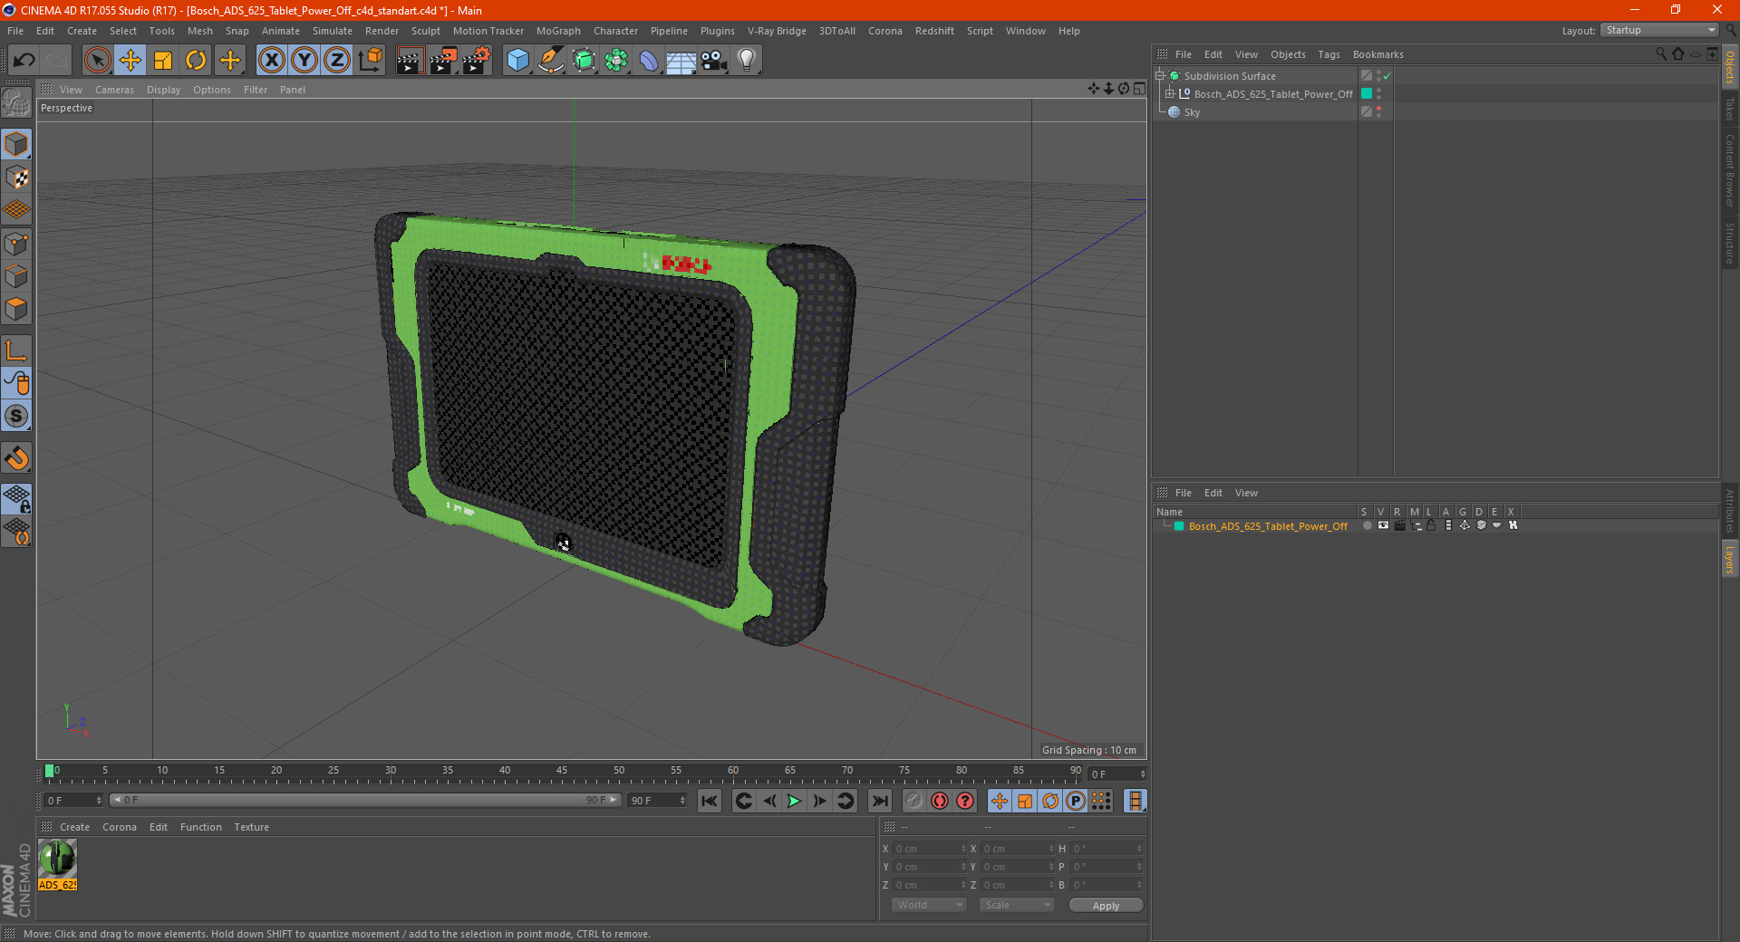Go to end of animation

pyautogui.click(x=879, y=801)
